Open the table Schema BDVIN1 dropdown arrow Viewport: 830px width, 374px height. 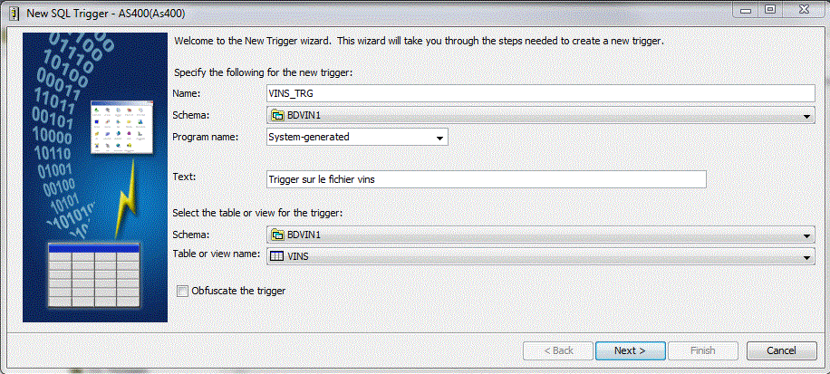tap(807, 235)
